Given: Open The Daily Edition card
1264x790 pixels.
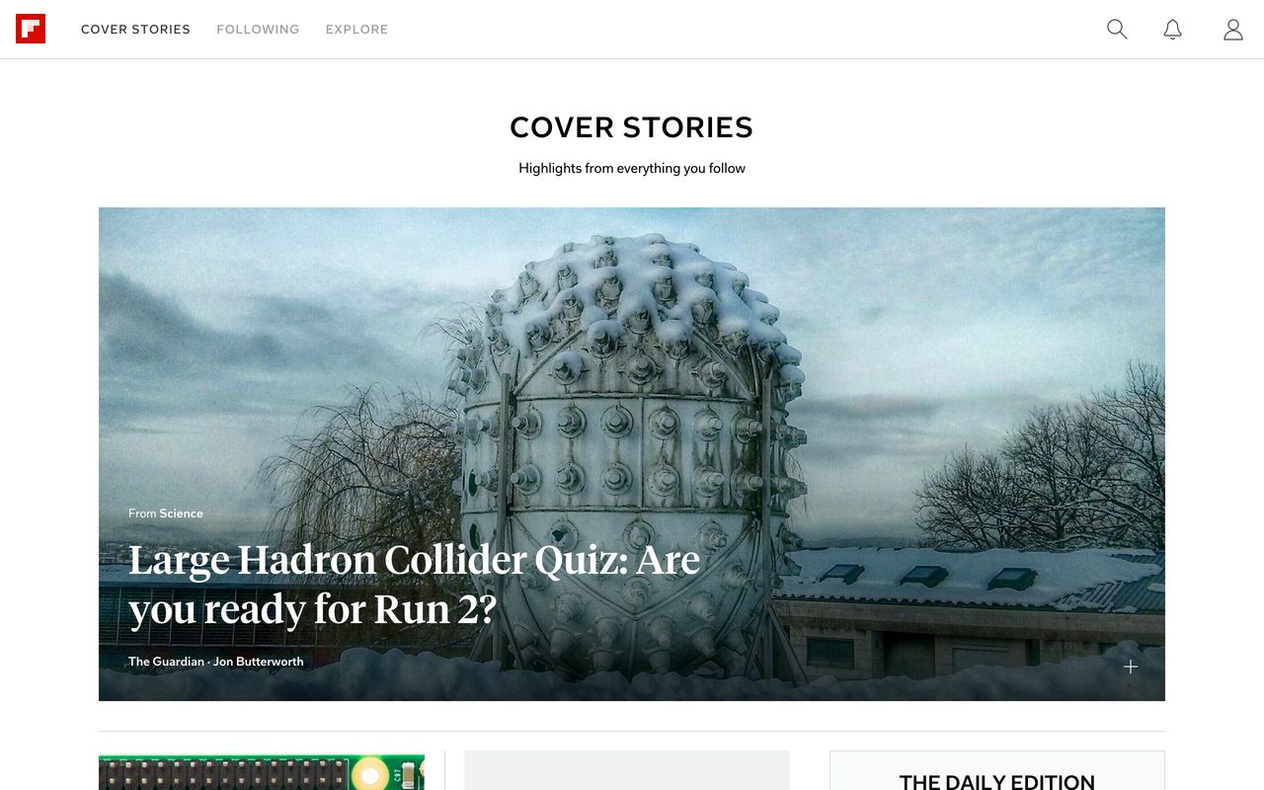Looking at the screenshot, I should [x=997, y=771].
